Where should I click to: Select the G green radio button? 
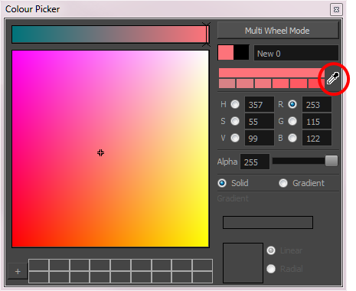pyautogui.click(x=292, y=121)
